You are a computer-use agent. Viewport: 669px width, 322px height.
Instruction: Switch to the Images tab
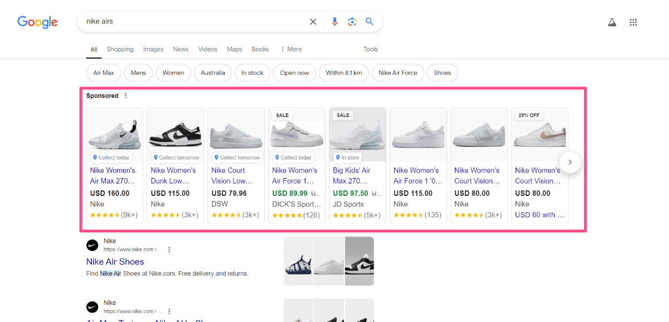pyautogui.click(x=153, y=49)
